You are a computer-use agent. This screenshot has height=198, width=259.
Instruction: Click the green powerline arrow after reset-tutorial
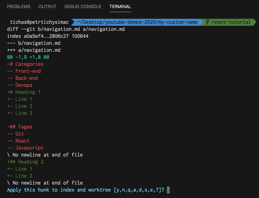tap(255, 22)
